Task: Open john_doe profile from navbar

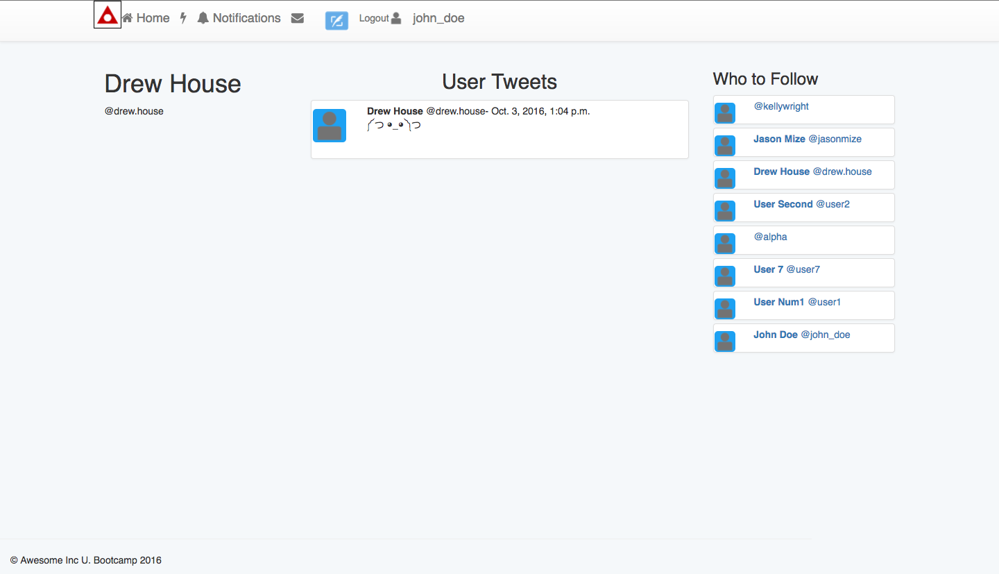Action: coord(438,18)
